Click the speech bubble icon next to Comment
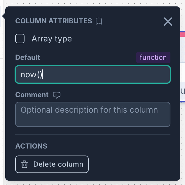185x185 pixels. pos(57,95)
